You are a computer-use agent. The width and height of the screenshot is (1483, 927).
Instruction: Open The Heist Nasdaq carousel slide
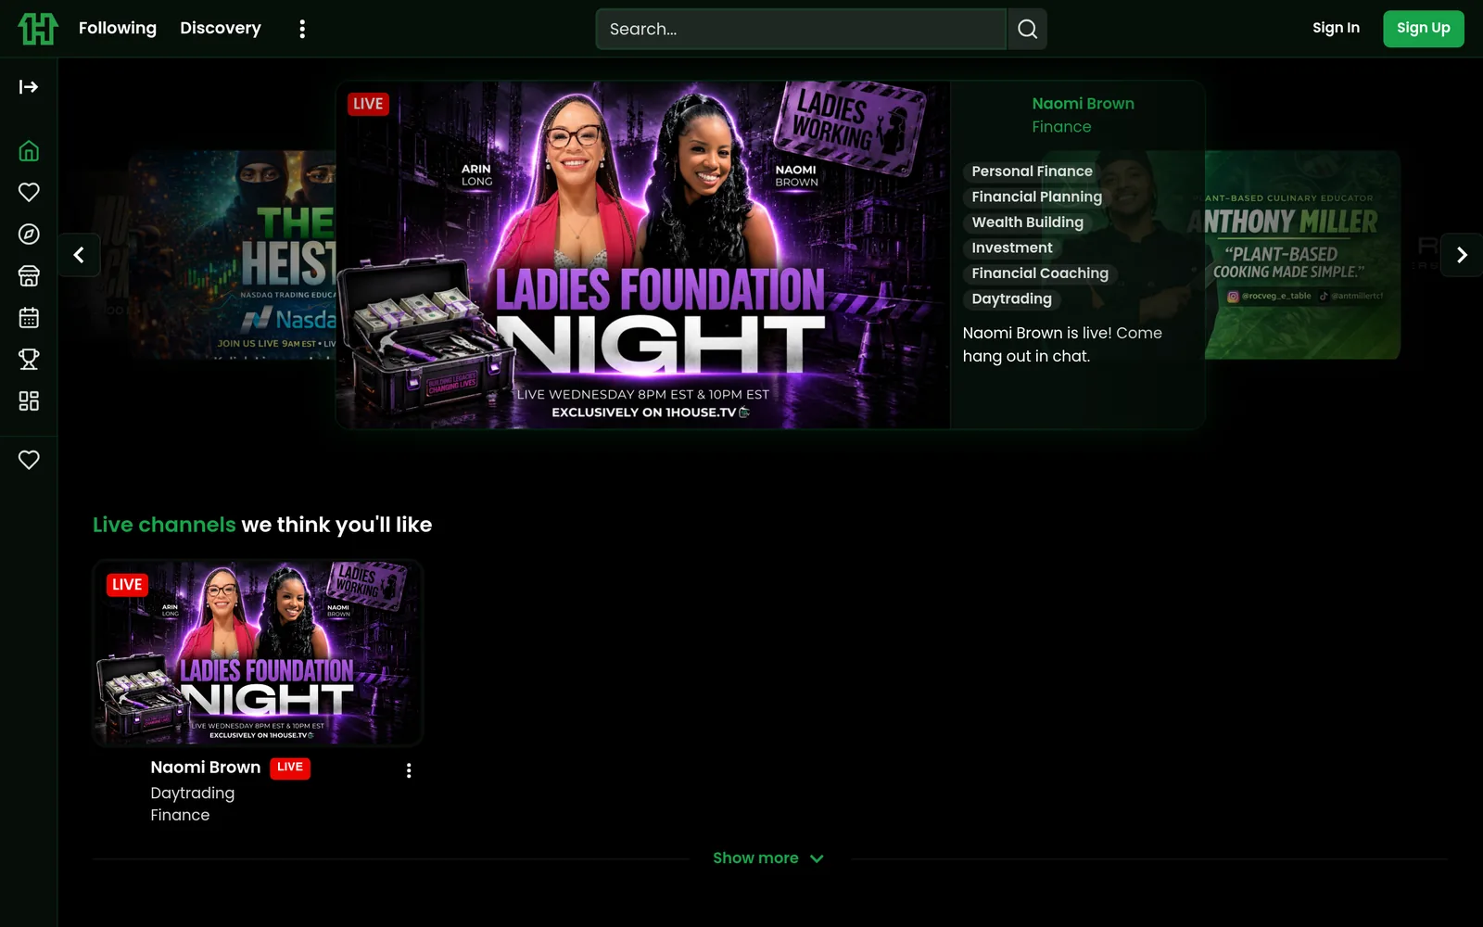point(232,255)
